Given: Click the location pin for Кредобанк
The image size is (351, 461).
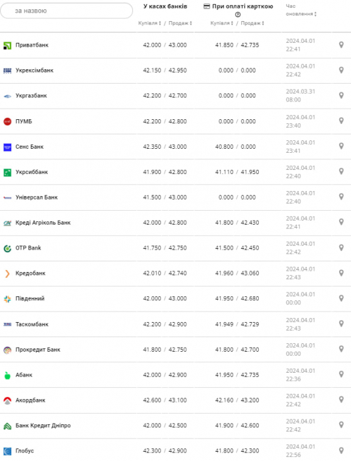Looking at the screenshot, I should [x=341, y=273].
